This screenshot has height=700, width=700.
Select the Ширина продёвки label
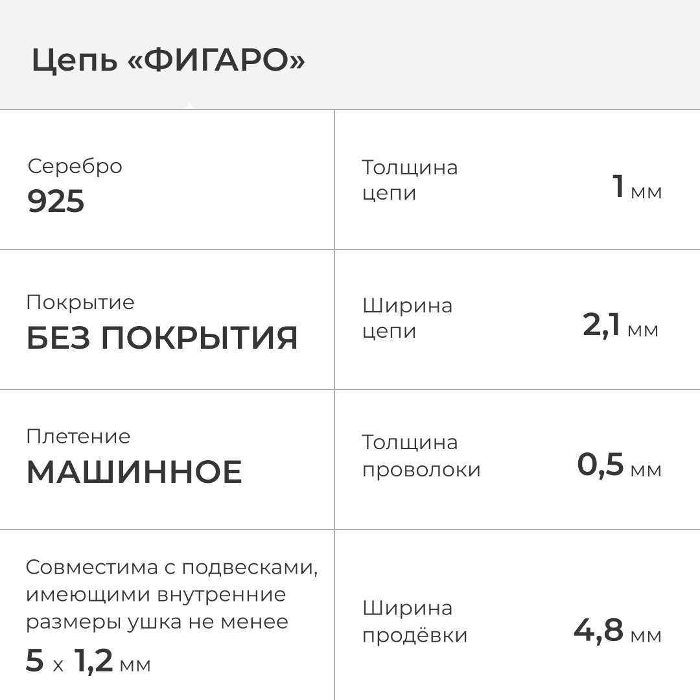coord(415,622)
